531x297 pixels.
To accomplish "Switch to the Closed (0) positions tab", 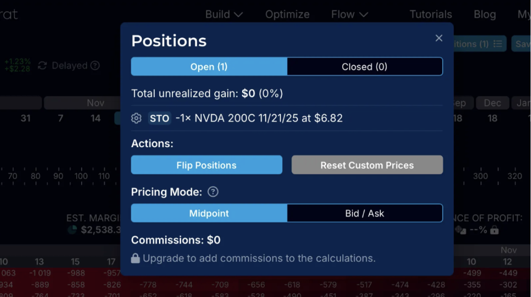I will click(364, 67).
